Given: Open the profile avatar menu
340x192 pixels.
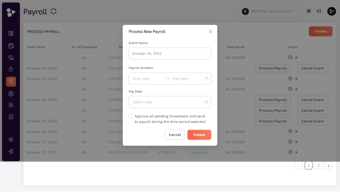Looking at the screenshot, I should pos(331,11).
